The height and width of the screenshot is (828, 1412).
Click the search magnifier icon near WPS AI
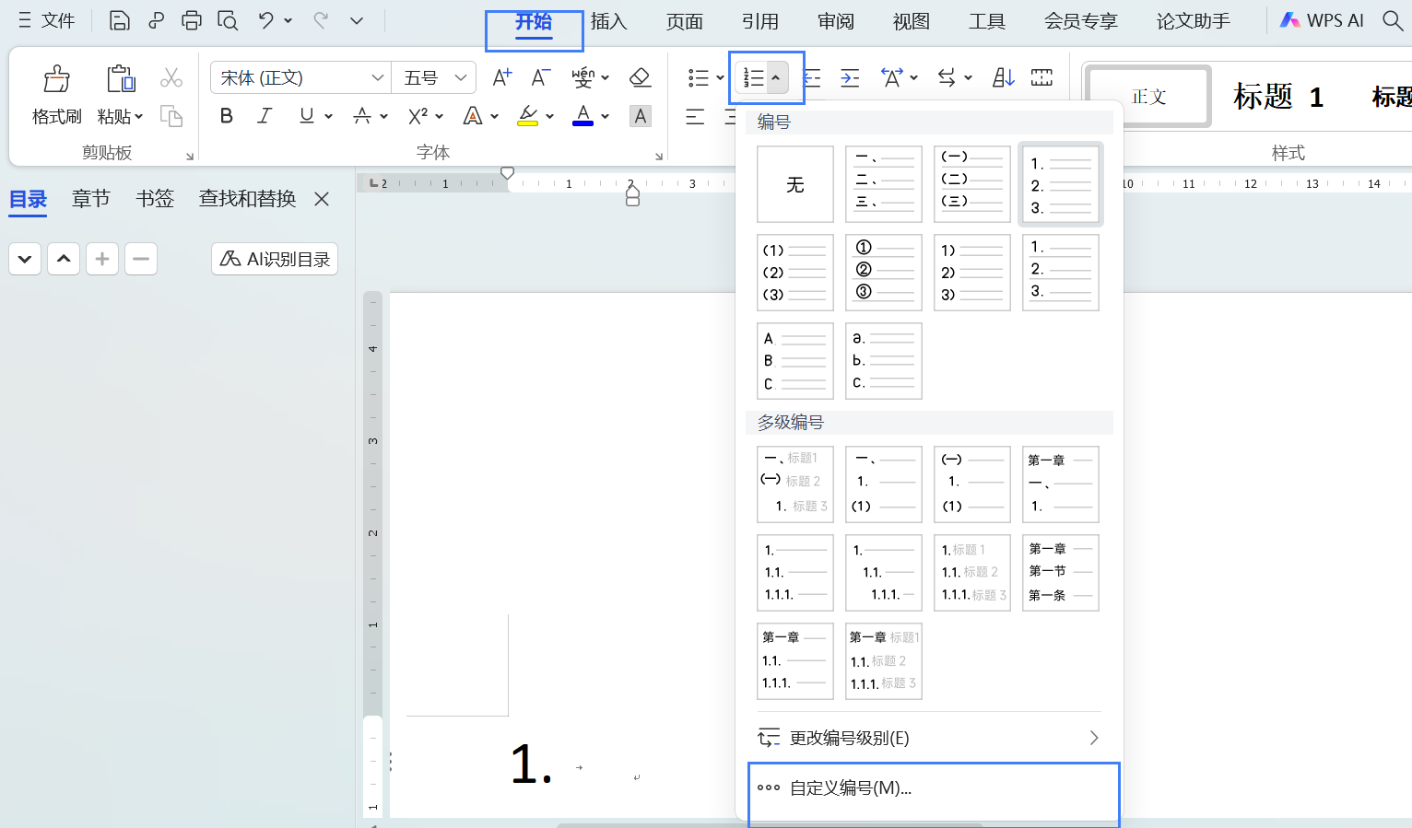(x=1393, y=20)
